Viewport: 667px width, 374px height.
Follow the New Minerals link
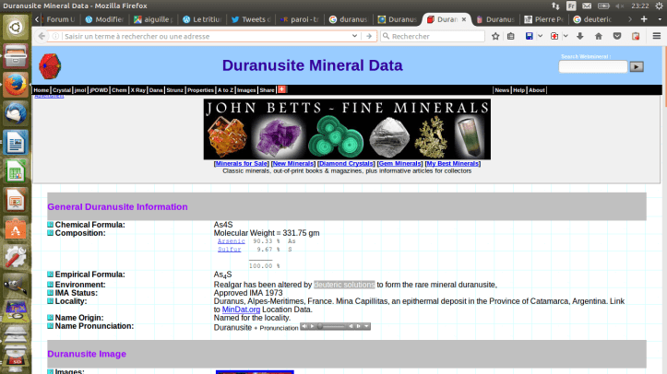click(x=293, y=163)
